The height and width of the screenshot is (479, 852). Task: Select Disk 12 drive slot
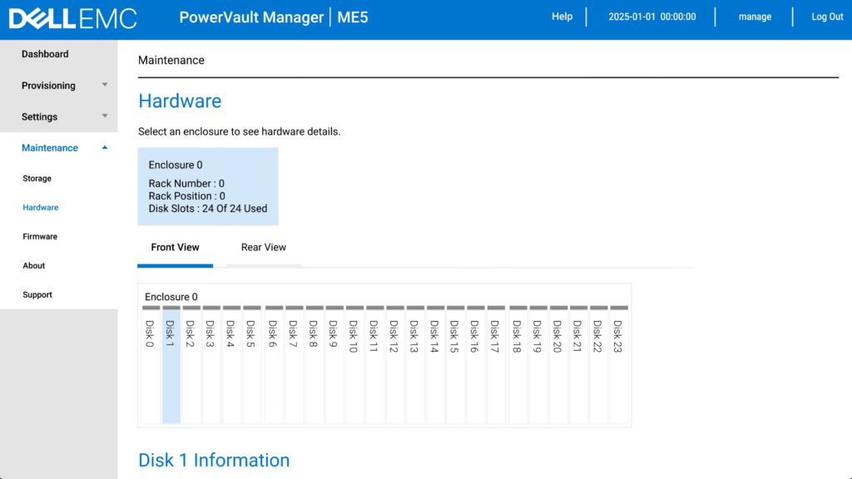click(x=394, y=366)
